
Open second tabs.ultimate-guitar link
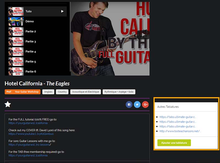click(x=178, y=122)
